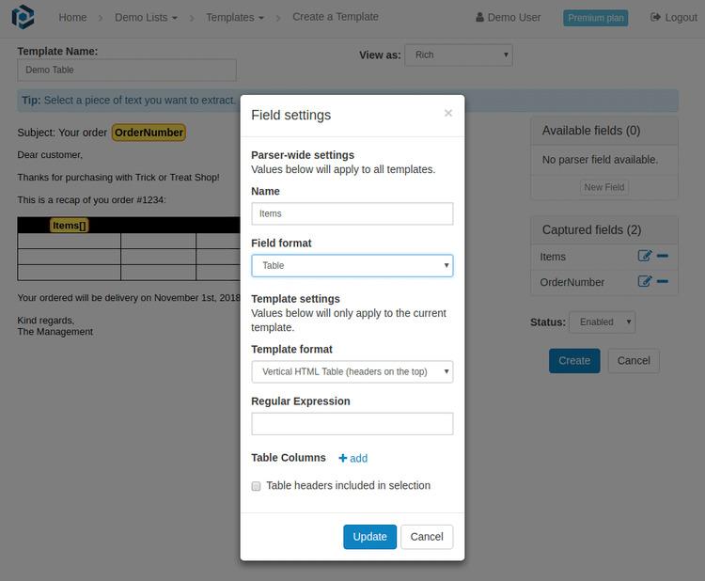Edit the OrderNumber captured field
705x581 pixels.
[644, 281]
